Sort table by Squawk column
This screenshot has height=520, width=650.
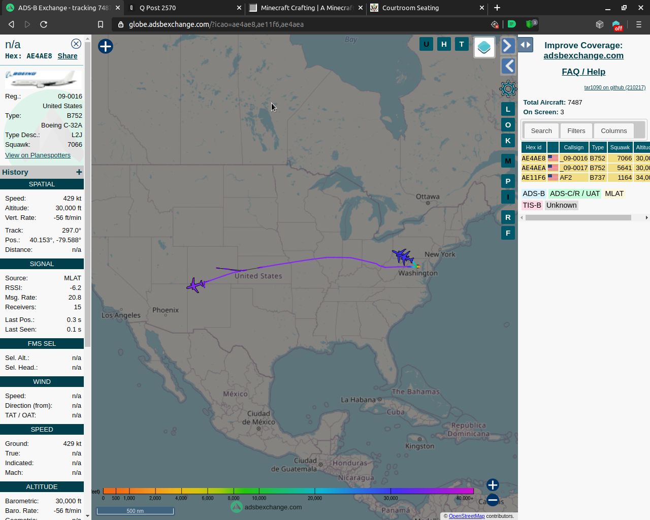(x=620, y=147)
